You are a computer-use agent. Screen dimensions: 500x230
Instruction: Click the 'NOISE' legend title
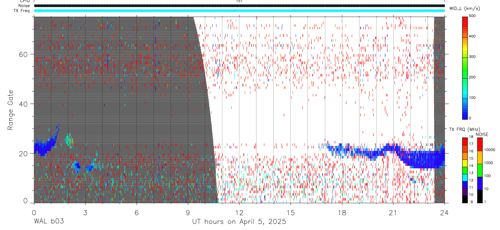click(x=482, y=134)
